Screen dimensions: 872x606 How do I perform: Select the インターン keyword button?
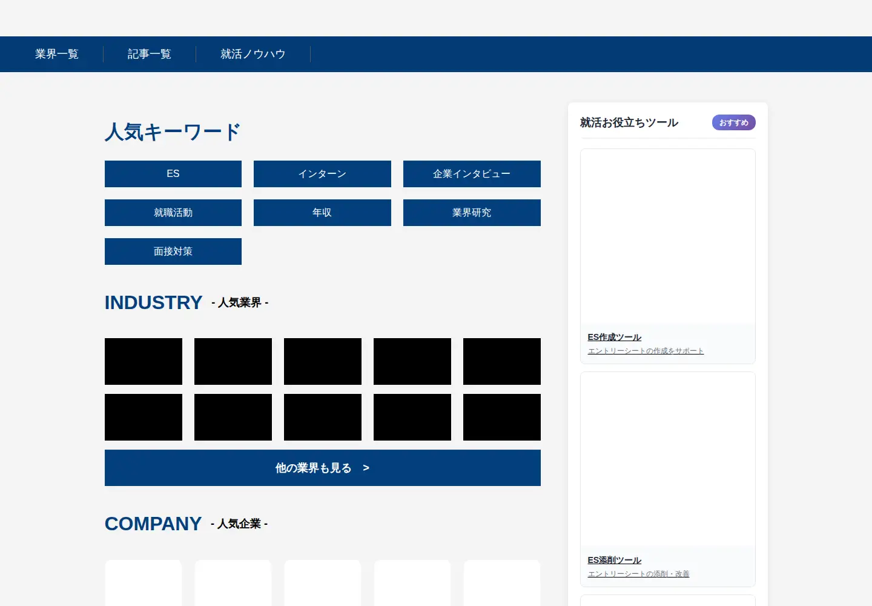point(322,174)
